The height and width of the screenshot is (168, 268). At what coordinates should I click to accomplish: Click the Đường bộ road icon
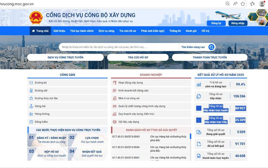click(x=31, y=83)
